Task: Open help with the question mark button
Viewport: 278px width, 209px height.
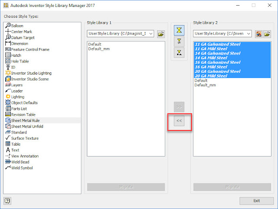Action: pos(7,201)
